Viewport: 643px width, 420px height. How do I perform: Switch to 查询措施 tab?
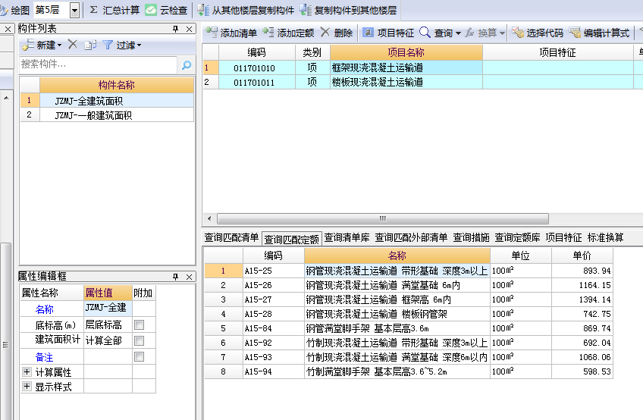point(471,237)
